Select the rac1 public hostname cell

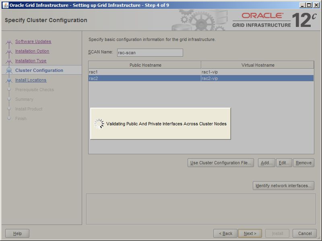(x=145, y=72)
